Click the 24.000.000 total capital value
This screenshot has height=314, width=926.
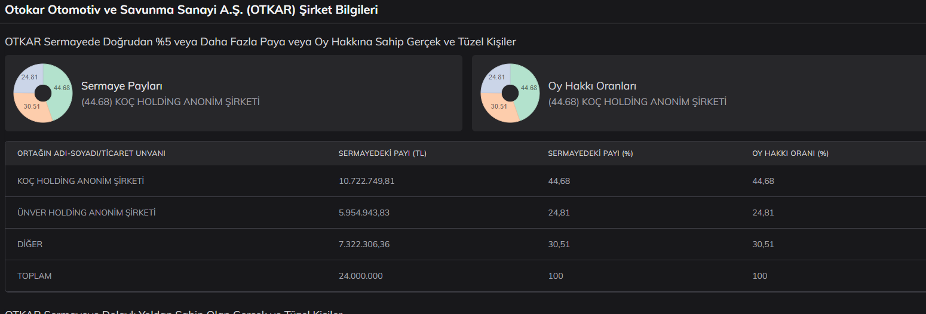(361, 276)
